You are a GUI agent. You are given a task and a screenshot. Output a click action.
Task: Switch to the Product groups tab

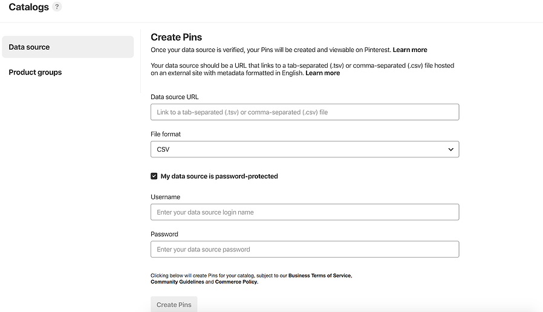35,73
